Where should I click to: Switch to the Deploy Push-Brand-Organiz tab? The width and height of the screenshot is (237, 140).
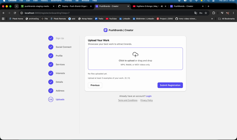[x=75, y=6]
